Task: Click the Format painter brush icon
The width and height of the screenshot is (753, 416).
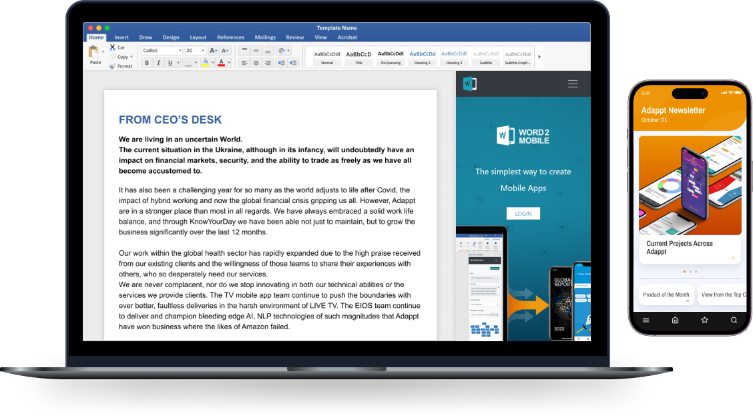Action: pos(112,66)
